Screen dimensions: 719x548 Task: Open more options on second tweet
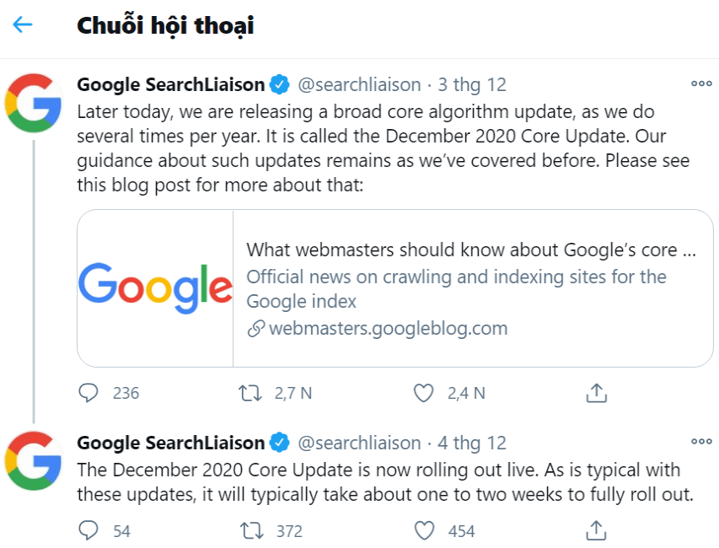pyautogui.click(x=701, y=441)
